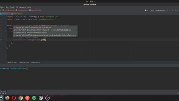
Task: Open the Window menu
Action: click(x=22, y=7)
